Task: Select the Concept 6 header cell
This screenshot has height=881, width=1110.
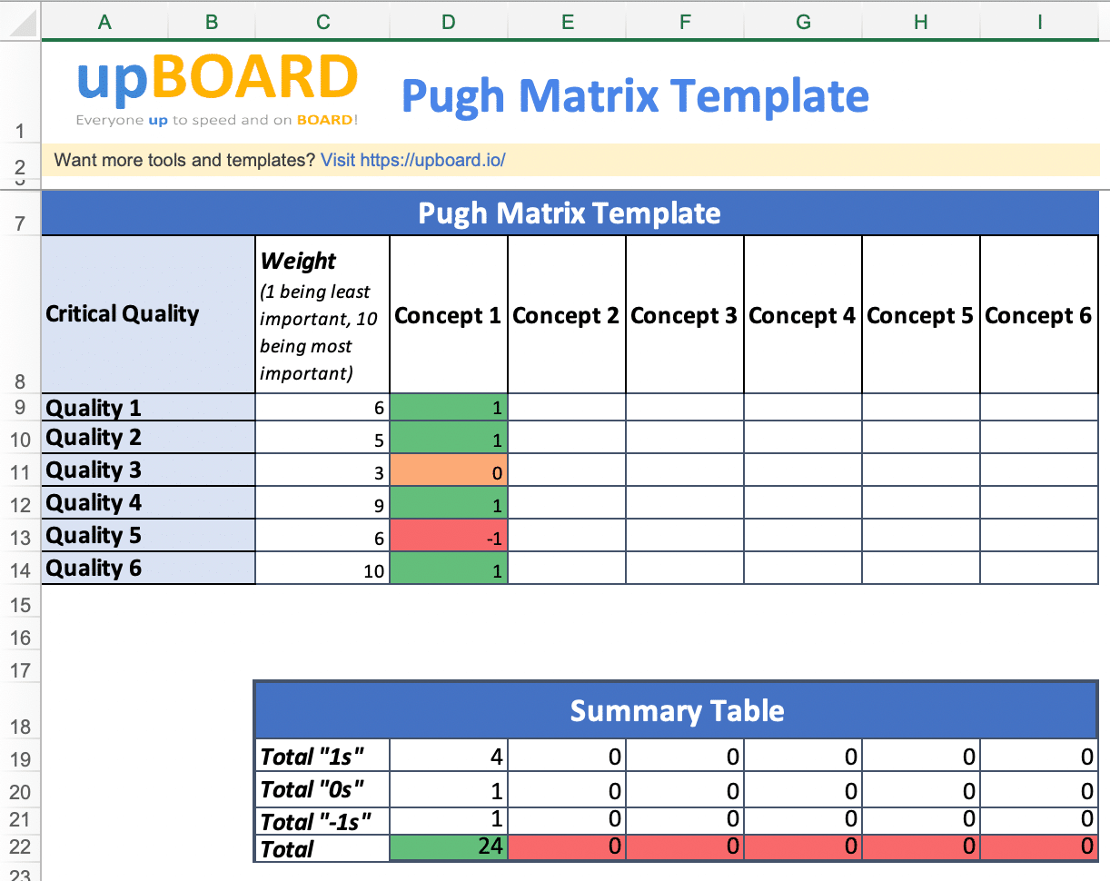Action: point(1039,314)
